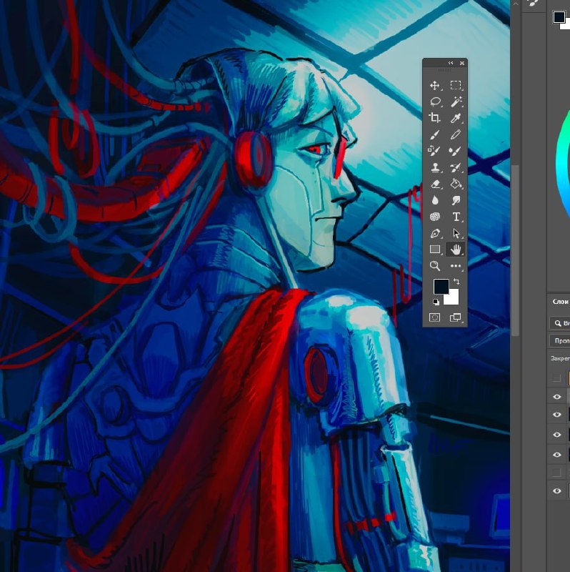Viewport: 570px width, 572px height.
Task: Swap foreground and background colors
Action: click(456, 282)
